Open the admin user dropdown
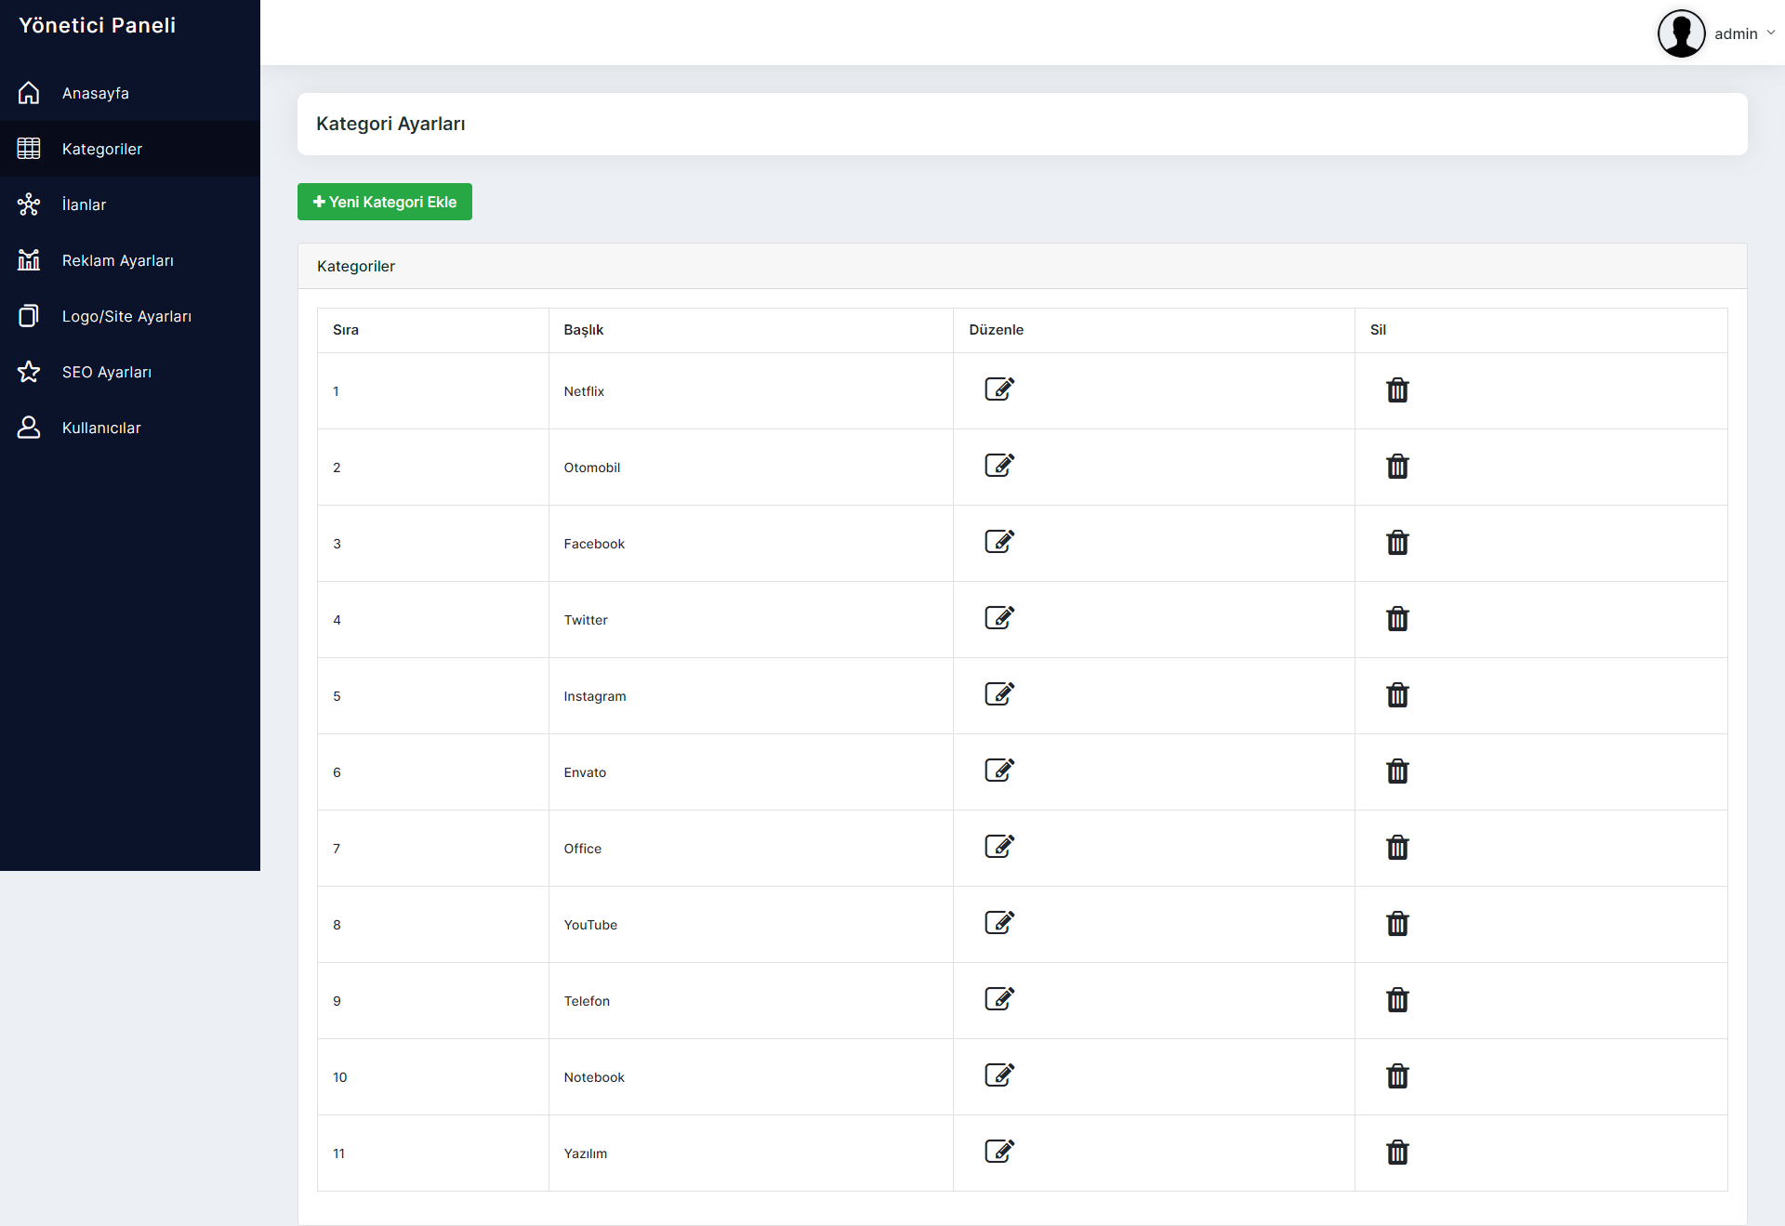Image resolution: width=1785 pixels, height=1226 pixels. coord(1716,33)
